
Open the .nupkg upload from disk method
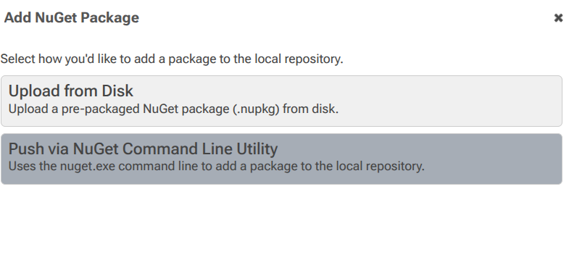click(x=281, y=101)
